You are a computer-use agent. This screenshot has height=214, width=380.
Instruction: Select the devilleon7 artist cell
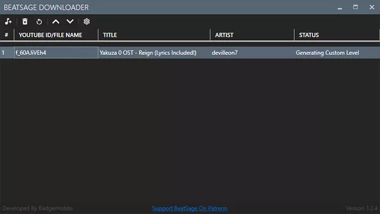point(252,53)
